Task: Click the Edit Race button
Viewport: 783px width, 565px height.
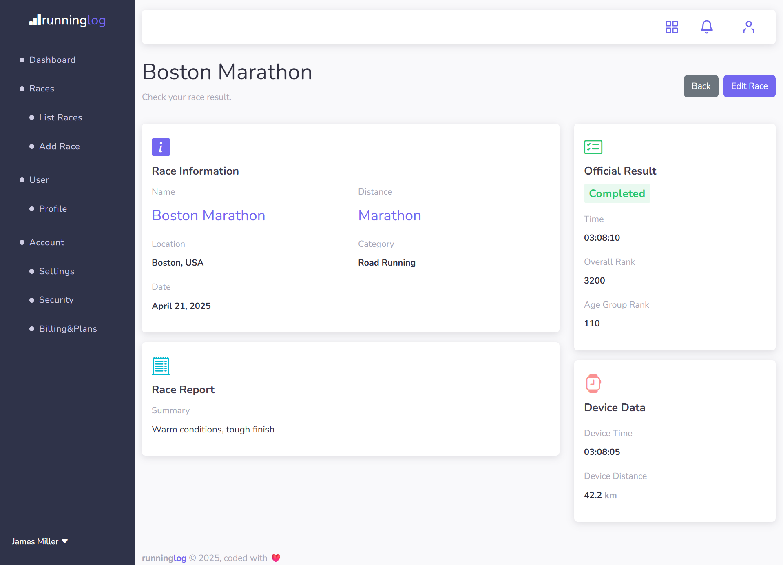Action: tap(749, 86)
